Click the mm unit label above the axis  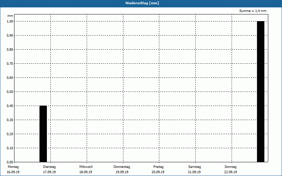click(x=10, y=16)
